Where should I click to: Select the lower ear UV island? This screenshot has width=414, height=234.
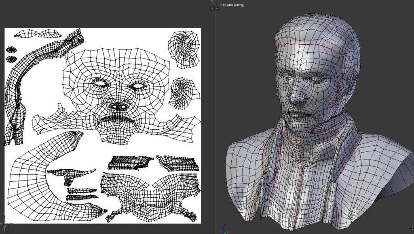[184, 93]
